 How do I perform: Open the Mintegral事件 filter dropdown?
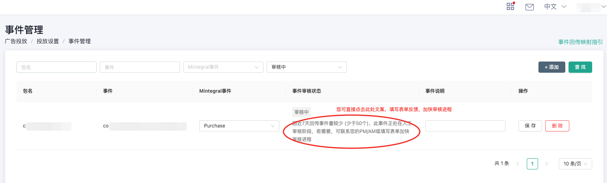223,67
